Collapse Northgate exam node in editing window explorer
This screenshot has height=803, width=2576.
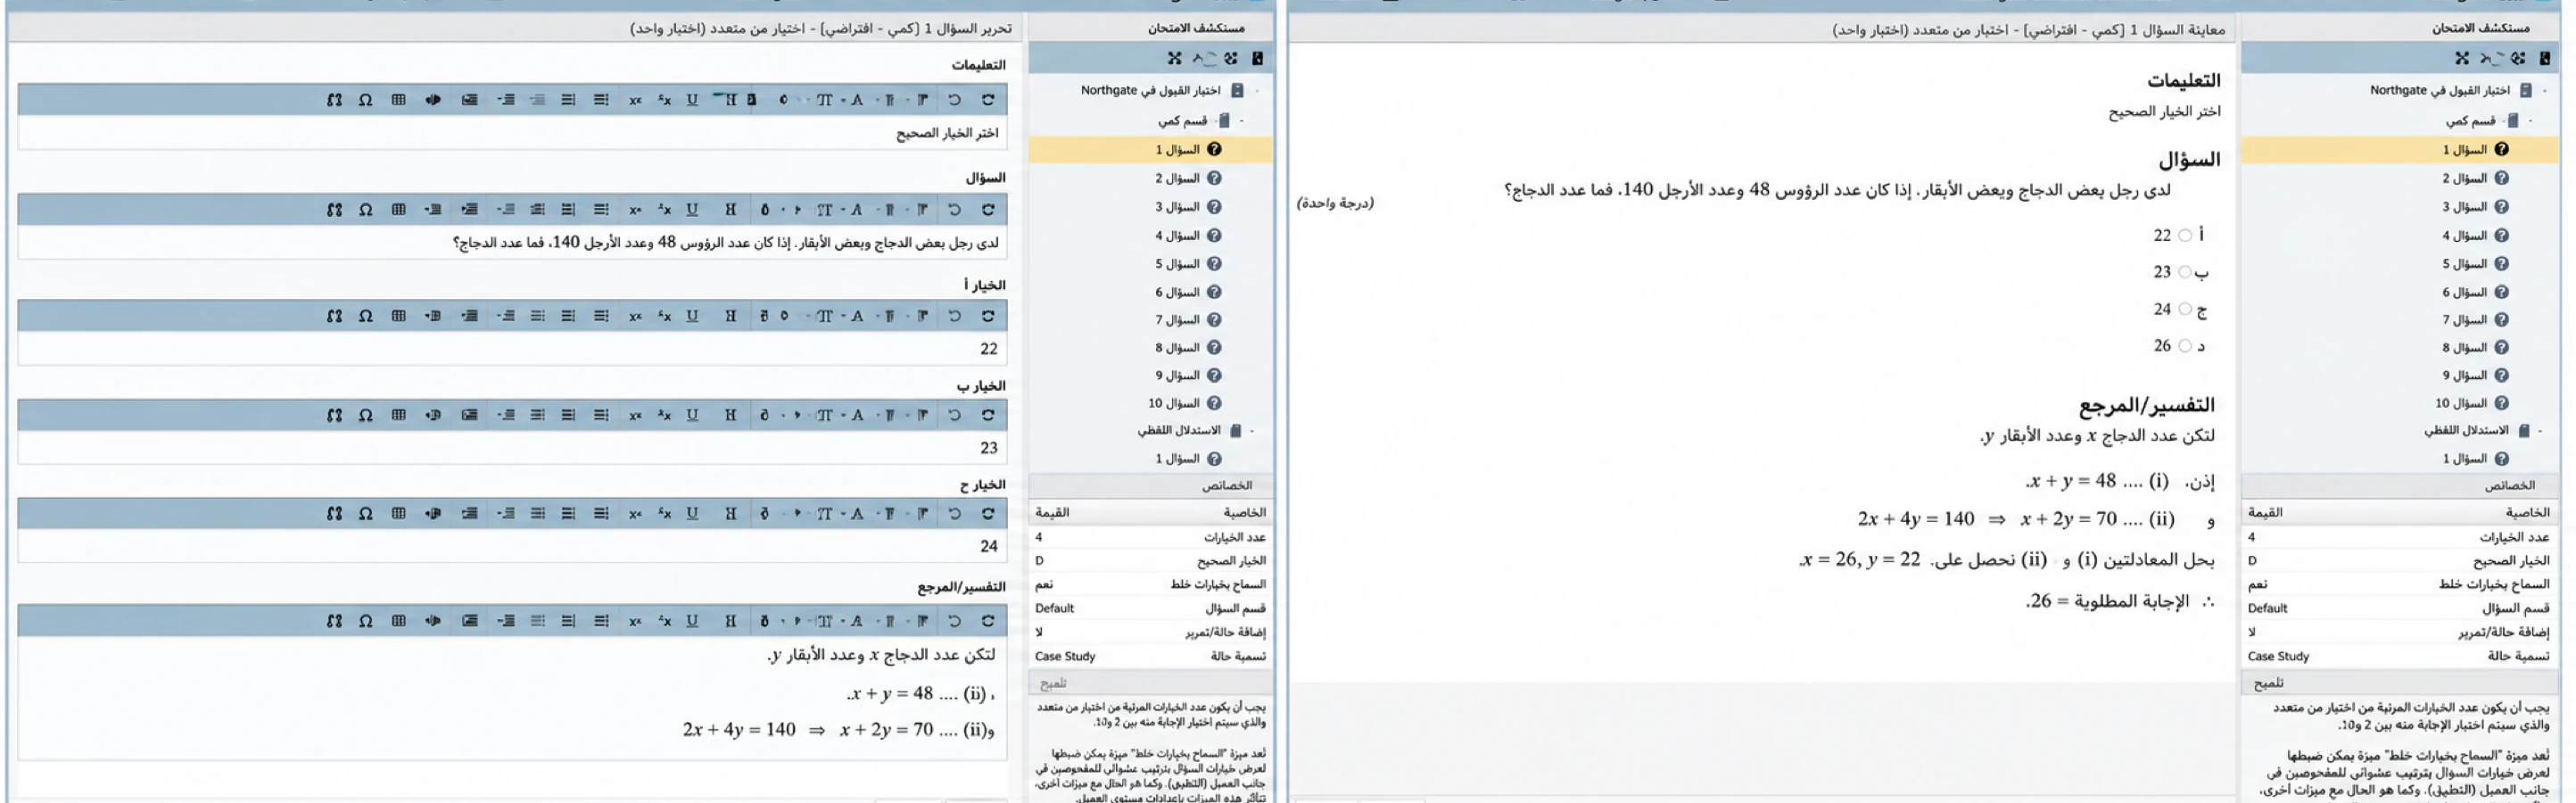point(1257,91)
